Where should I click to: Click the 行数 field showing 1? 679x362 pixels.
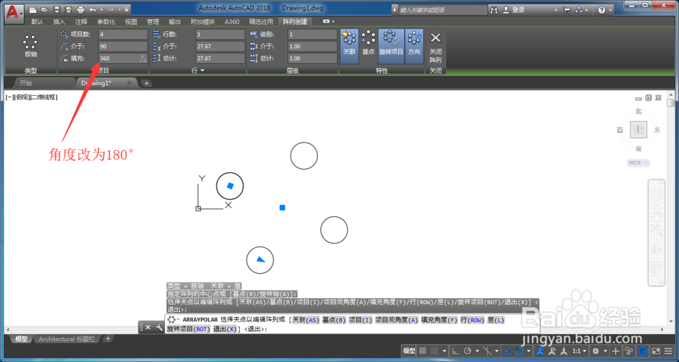coord(221,35)
